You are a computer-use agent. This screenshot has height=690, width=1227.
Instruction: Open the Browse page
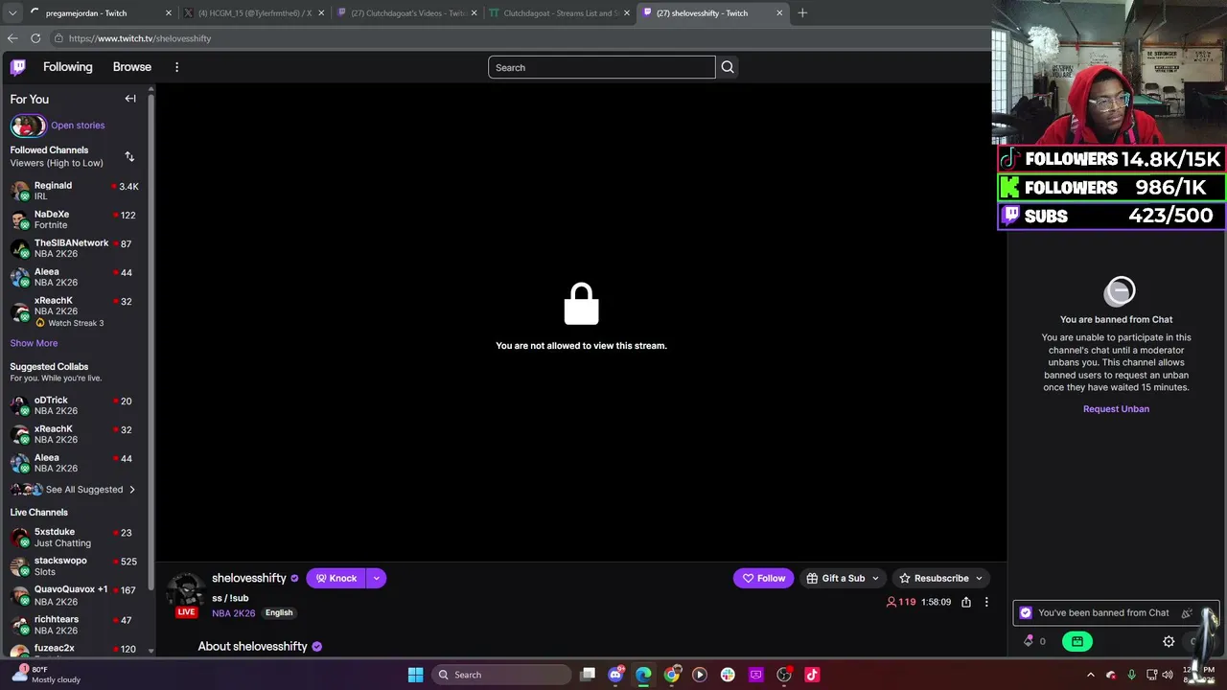tap(132, 67)
